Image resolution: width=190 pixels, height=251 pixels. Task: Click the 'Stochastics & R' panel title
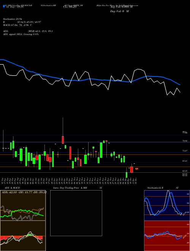(155, 188)
